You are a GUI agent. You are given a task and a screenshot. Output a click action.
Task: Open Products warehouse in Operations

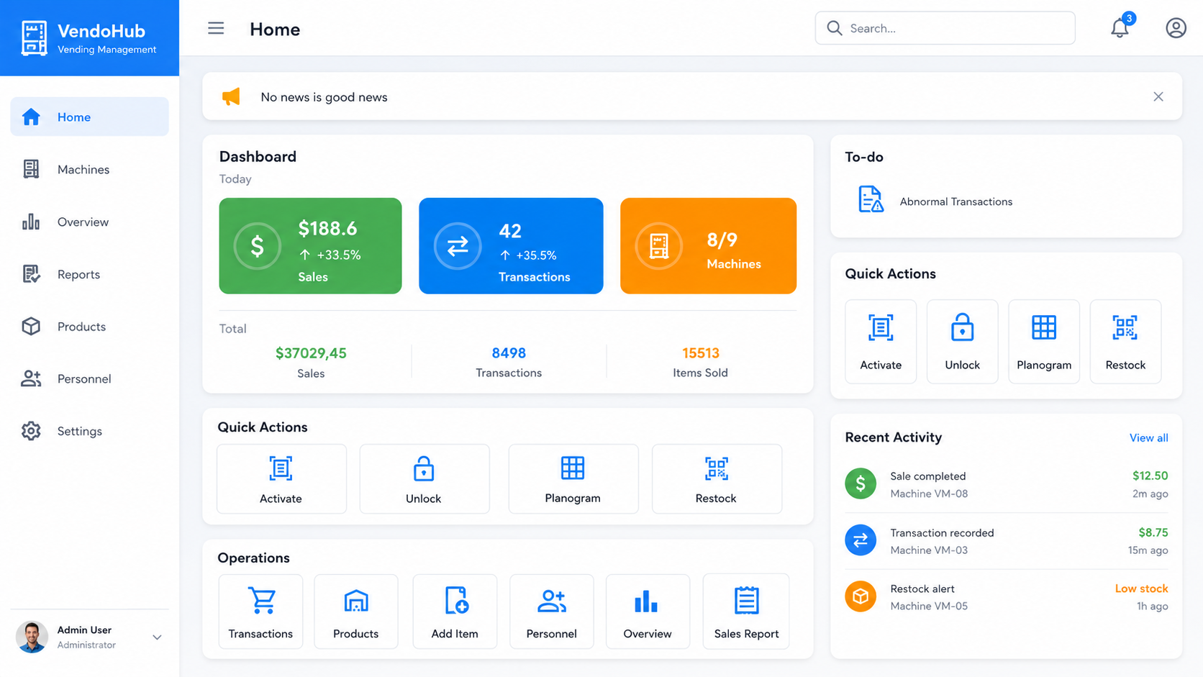(x=356, y=612)
